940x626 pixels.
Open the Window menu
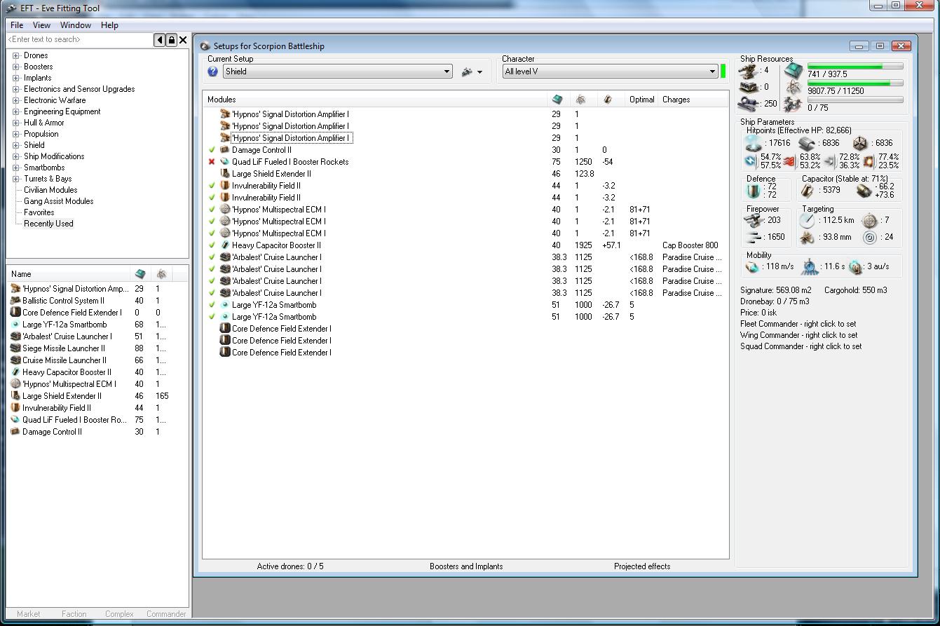76,25
